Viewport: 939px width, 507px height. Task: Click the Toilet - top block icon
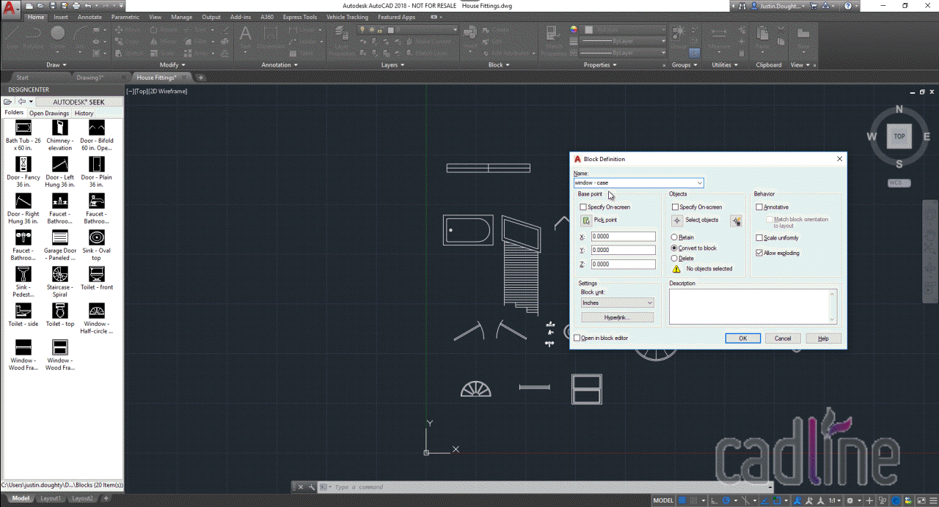(59, 311)
